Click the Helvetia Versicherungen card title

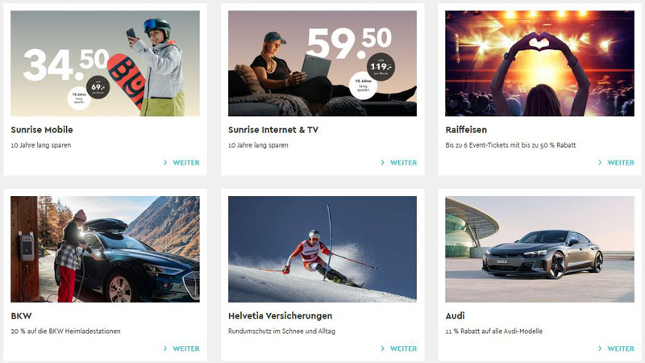tap(280, 315)
